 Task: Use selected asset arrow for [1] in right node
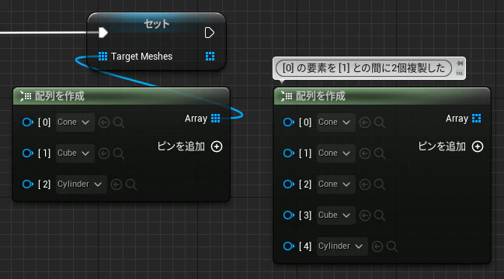click(x=365, y=153)
